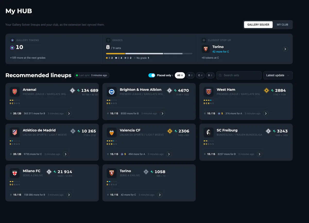Click the score bolt icon on Arsenal
The height and width of the screenshot is (223, 309).
pos(79,90)
